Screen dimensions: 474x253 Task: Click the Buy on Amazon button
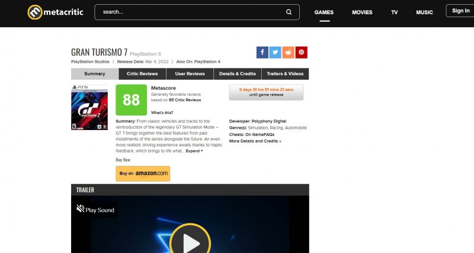143,173
